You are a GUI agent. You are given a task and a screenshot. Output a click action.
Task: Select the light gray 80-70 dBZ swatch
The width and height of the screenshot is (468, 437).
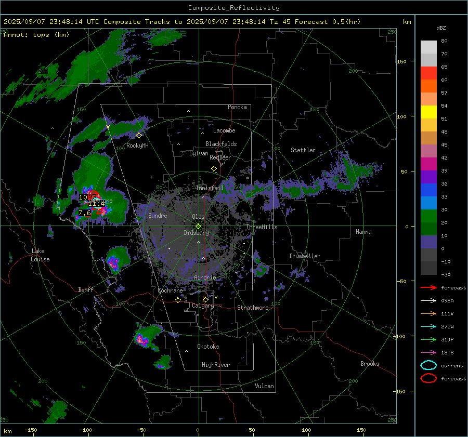tap(428, 47)
